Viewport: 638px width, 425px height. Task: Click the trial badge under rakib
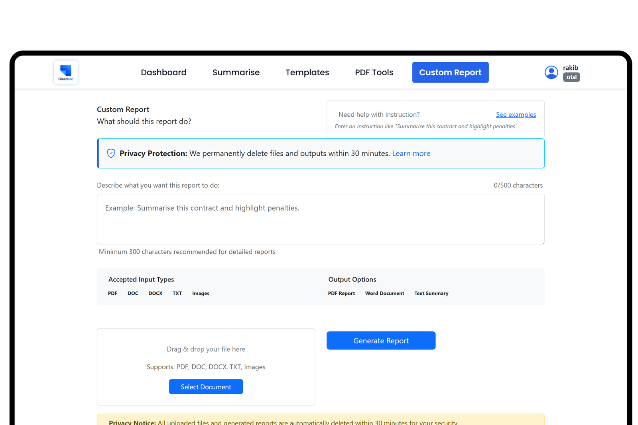571,77
